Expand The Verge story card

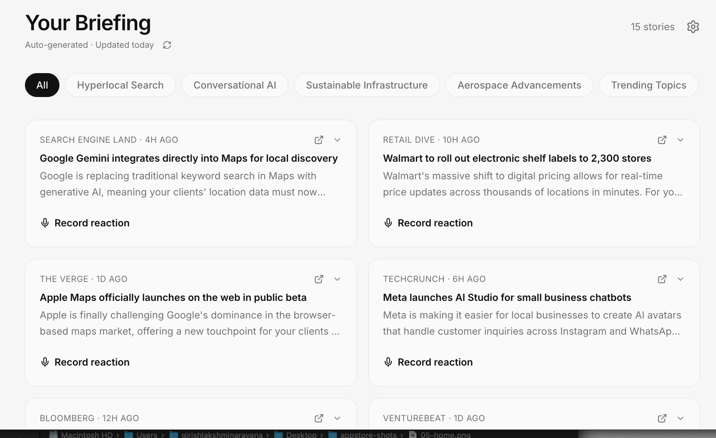pyautogui.click(x=337, y=279)
